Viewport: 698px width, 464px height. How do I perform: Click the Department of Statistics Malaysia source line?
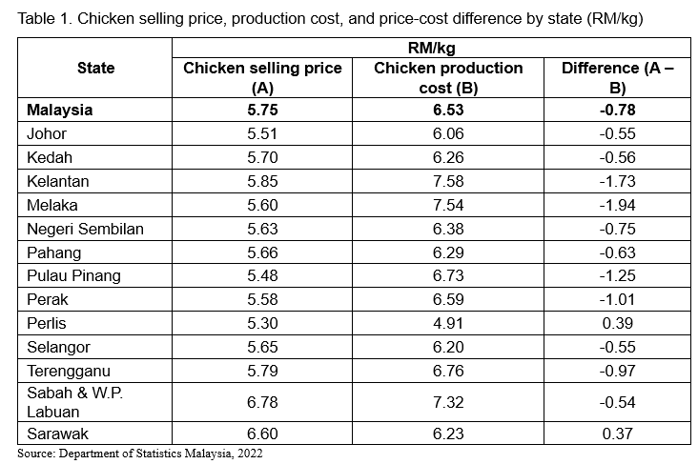click(x=139, y=454)
